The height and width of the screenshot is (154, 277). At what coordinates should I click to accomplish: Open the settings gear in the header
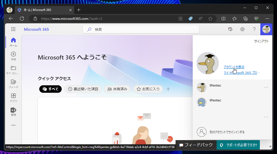(242, 29)
